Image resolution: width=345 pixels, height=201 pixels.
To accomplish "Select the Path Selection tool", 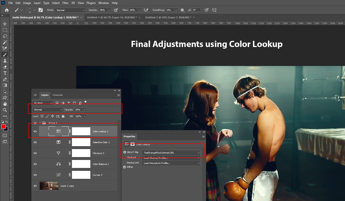I will tap(5, 91).
